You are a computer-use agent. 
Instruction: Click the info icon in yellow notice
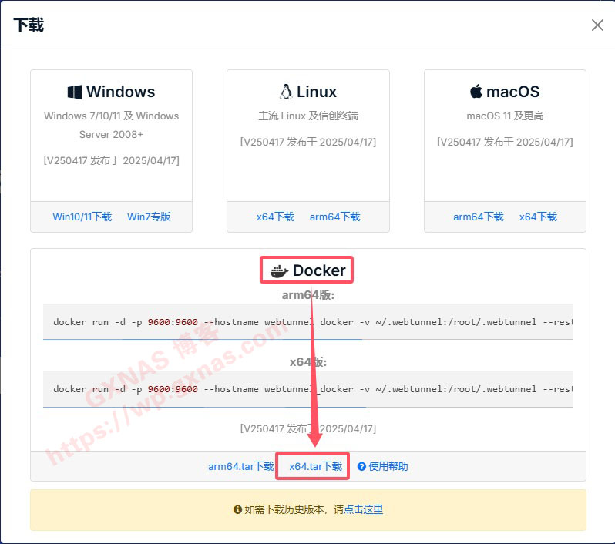point(237,509)
